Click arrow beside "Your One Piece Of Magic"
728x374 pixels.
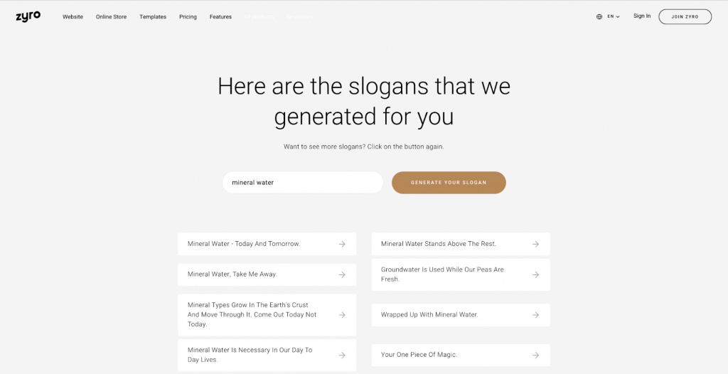(x=535, y=355)
